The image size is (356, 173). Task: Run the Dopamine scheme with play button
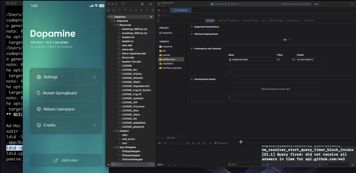coord(151,4)
